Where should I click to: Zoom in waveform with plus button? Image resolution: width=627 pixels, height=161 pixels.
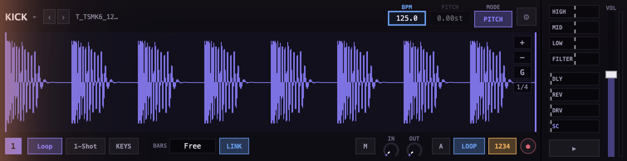click(522, 43)
